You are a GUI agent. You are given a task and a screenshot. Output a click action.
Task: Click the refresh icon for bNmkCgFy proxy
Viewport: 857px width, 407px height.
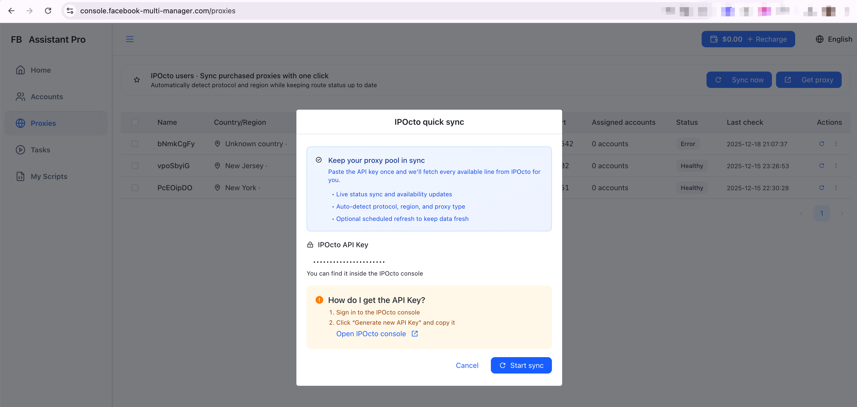click(821, 144)
